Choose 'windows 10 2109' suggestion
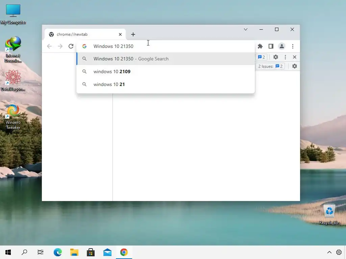The image size is (346, 259). click(x=166, y=71)
